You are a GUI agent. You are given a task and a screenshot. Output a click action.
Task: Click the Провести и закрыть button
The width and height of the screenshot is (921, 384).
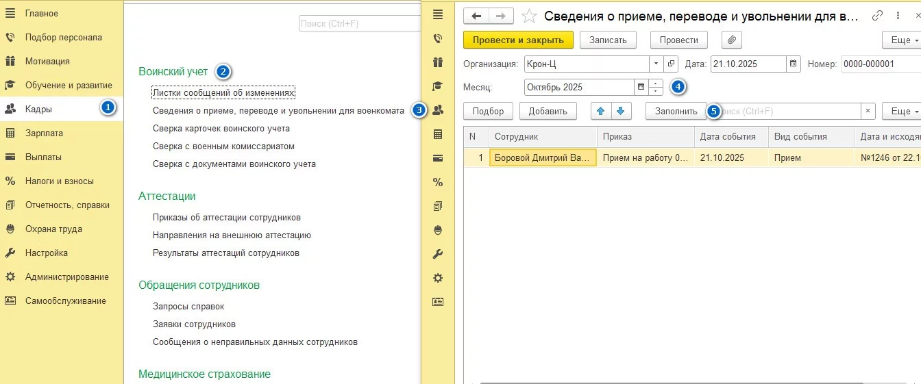click(x=518, y=40)
